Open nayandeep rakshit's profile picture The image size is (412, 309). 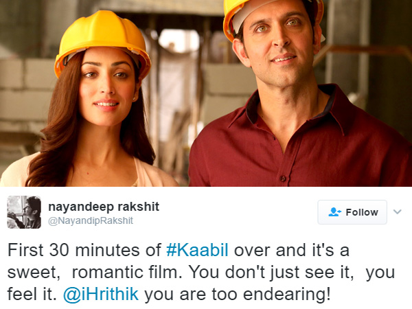point(24,212)
